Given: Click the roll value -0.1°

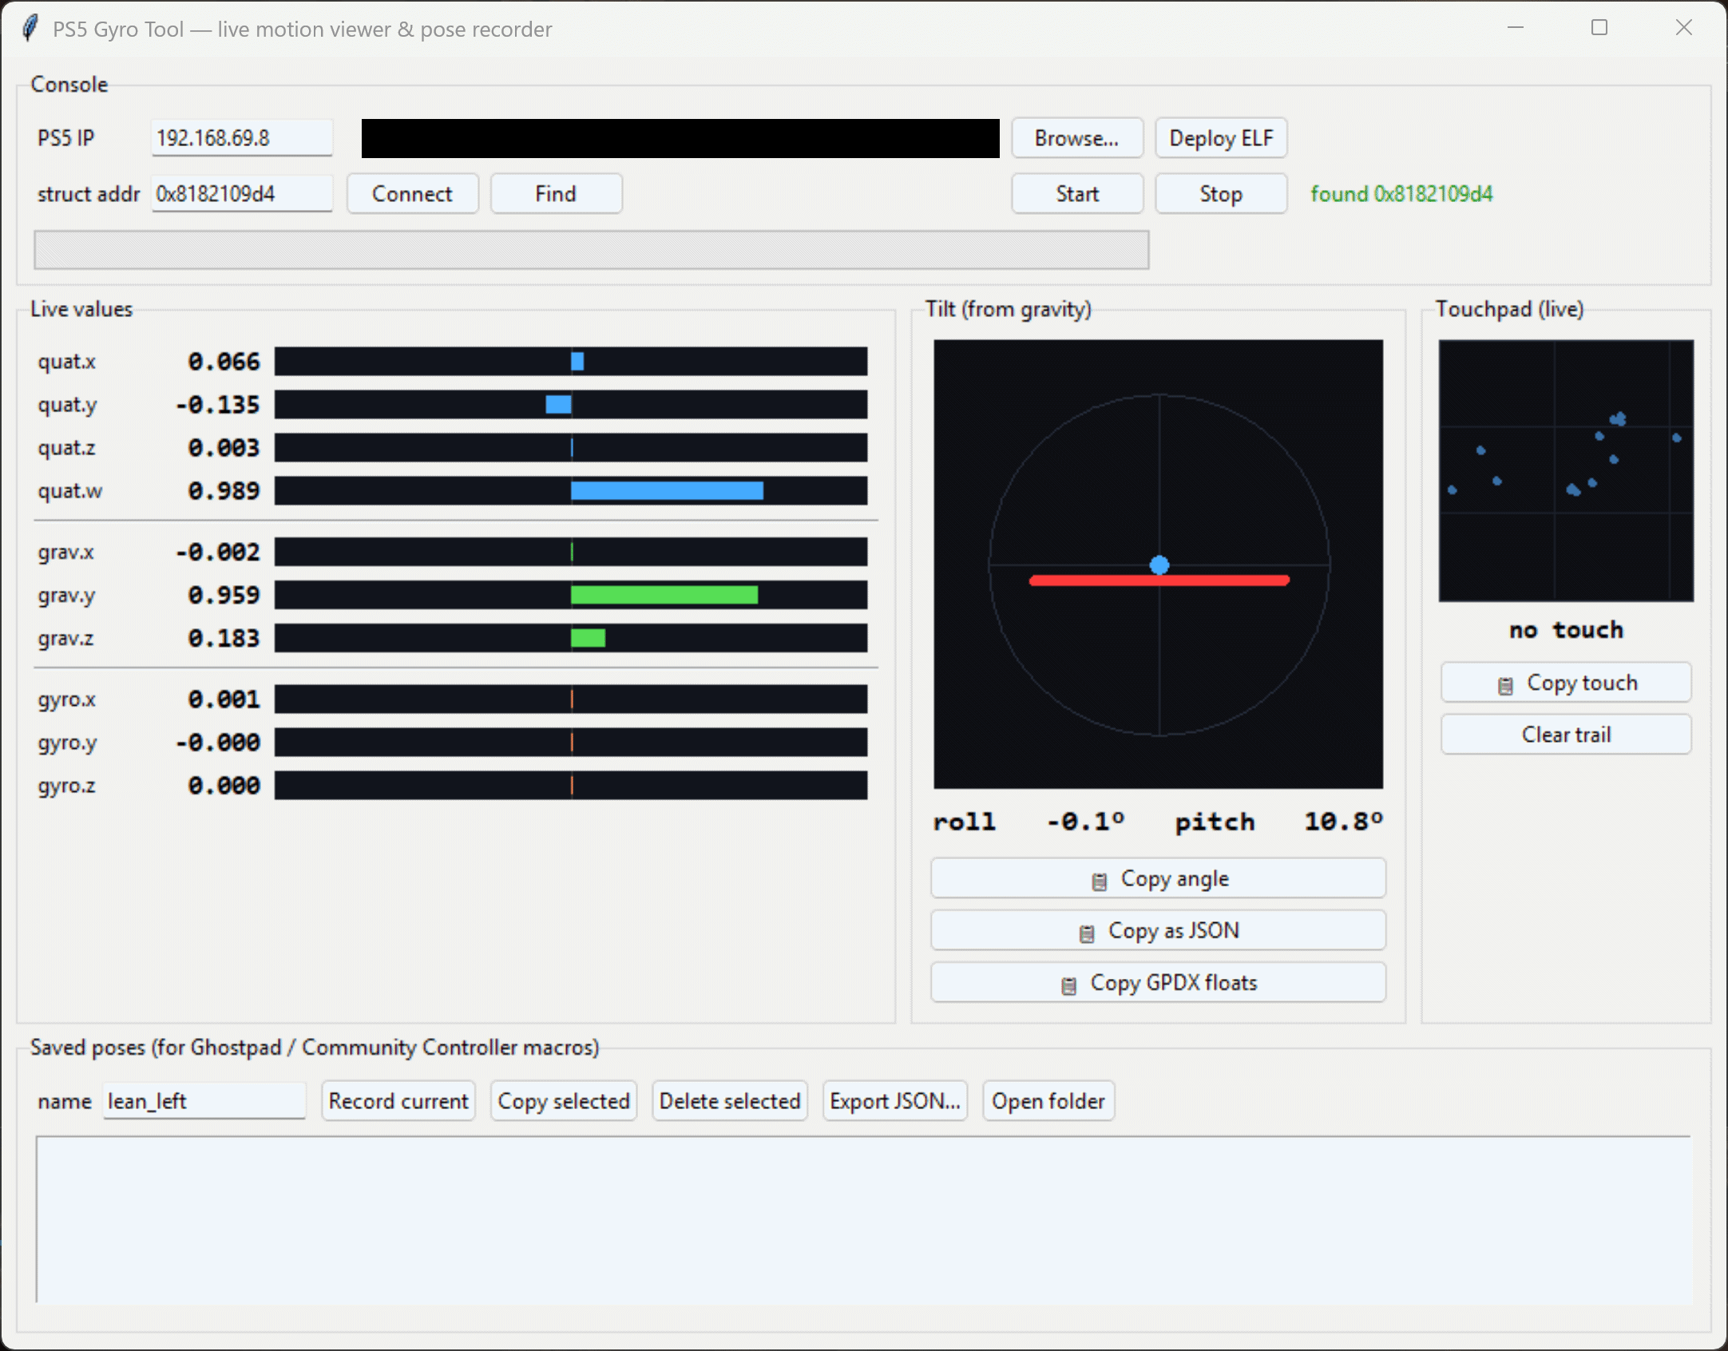Looking at the screenshot, I should click(x=1086, y=822).
